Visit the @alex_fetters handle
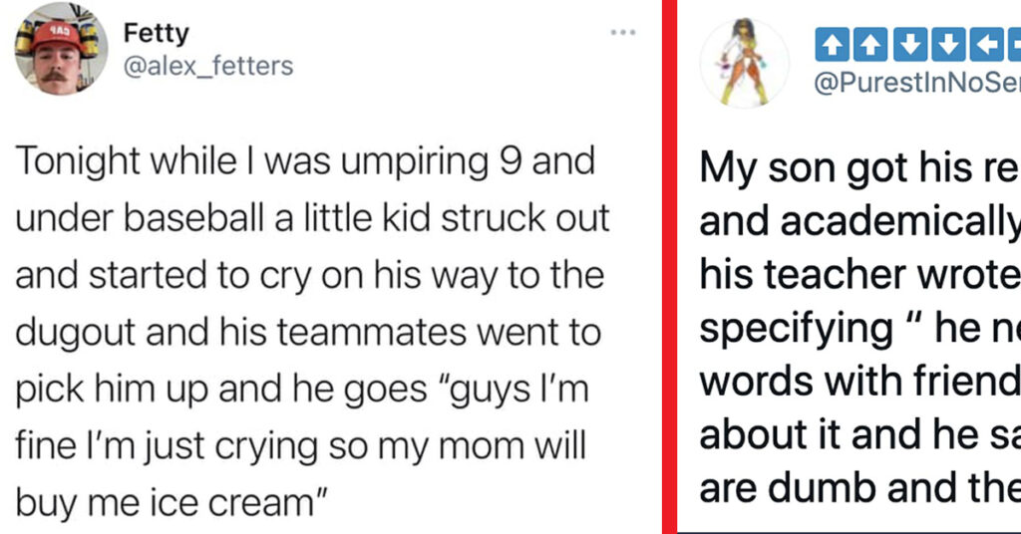1021x534 pixels. click(208, 67)
